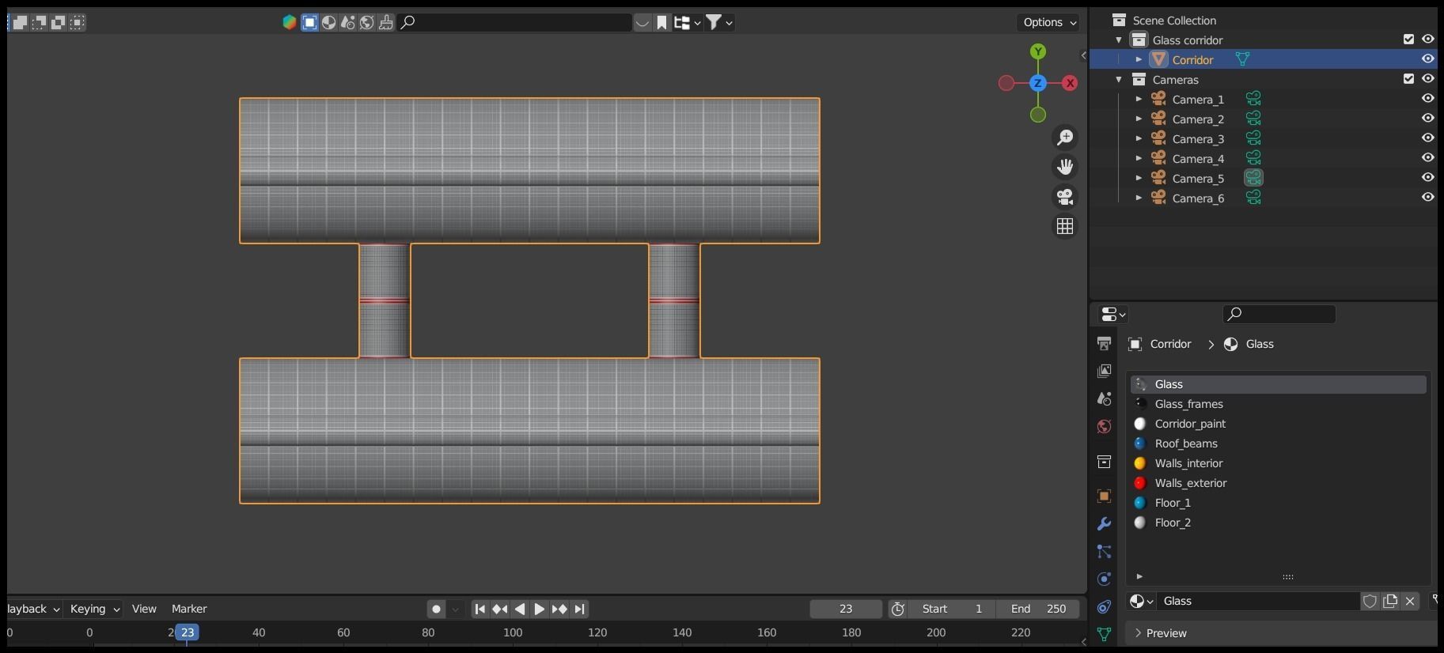
Task: Select the World display filter icon
Action: coord(366,22)
